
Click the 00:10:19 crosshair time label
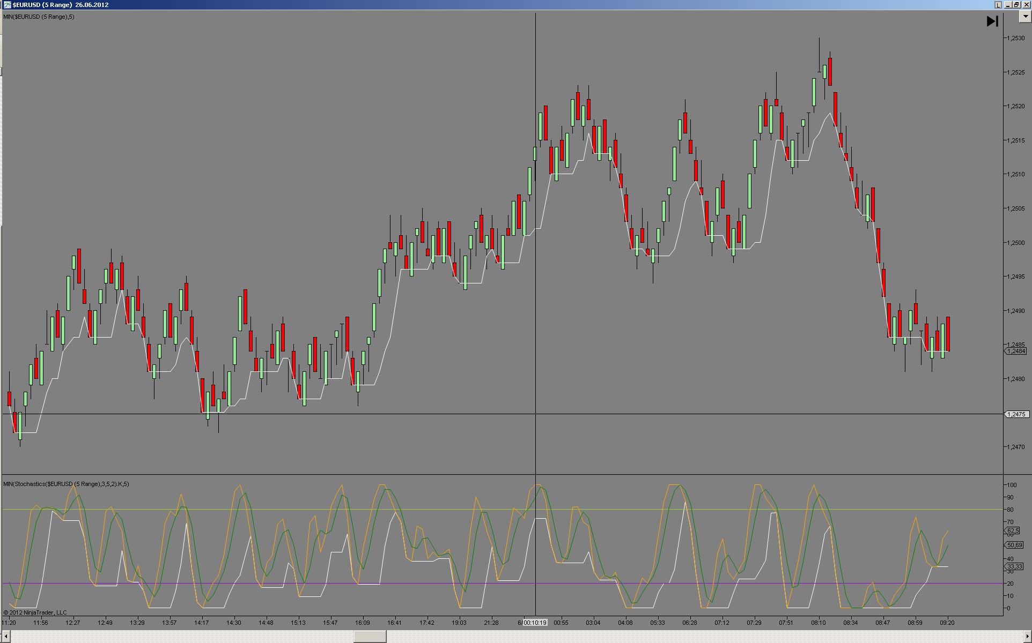(535, 623)
